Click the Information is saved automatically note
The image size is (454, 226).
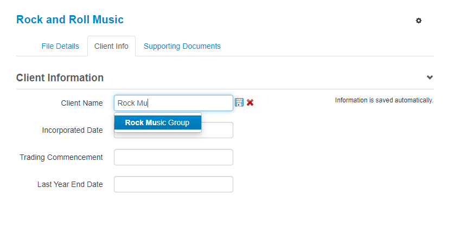coord(384,100)
